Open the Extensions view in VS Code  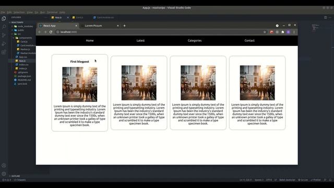(x=4, y=52)
